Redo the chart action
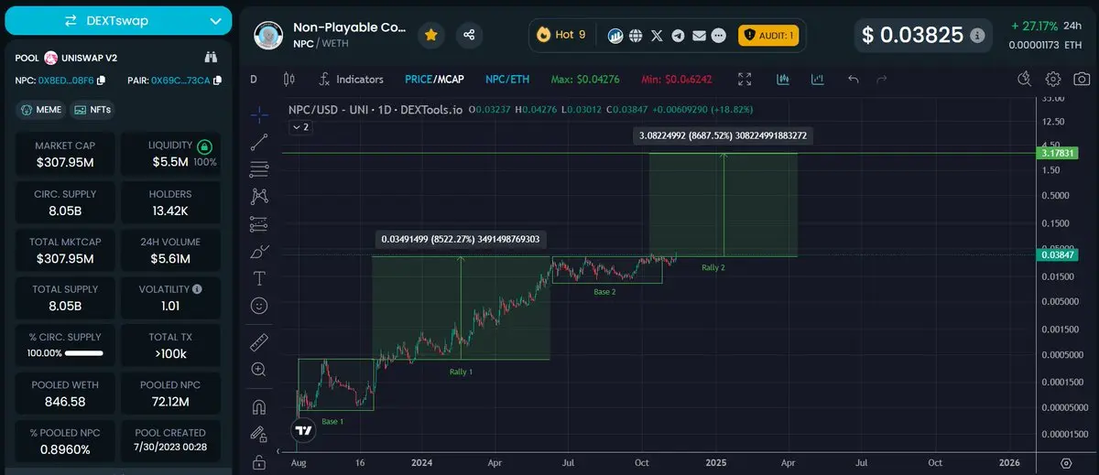The height and width of the screenshot is (475, 1099). (x=882, y=80)
